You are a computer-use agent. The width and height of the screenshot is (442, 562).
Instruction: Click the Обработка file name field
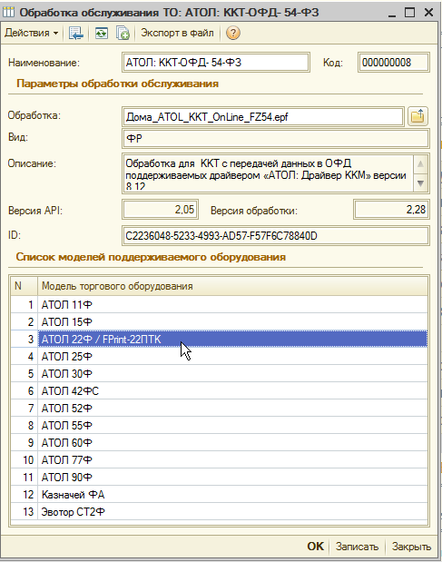click(263, 116)
